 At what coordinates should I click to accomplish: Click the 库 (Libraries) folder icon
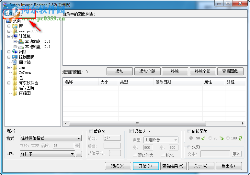15,26
